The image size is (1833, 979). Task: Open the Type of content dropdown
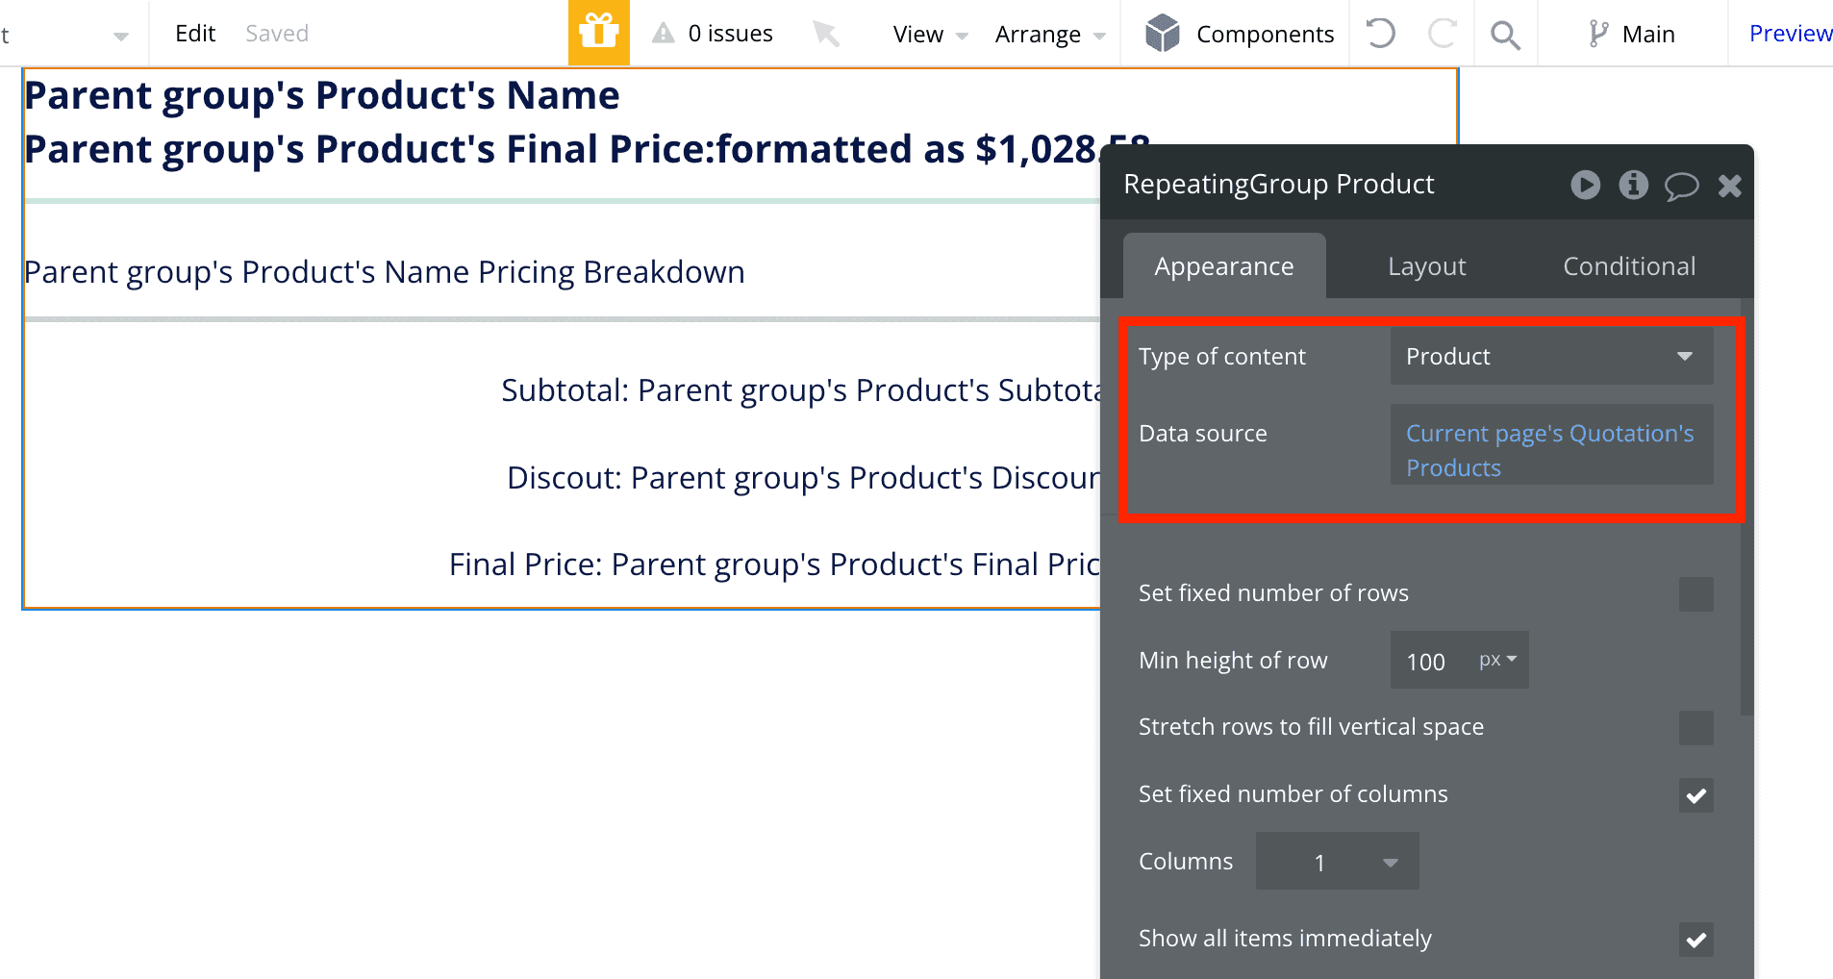(1550, 357)
